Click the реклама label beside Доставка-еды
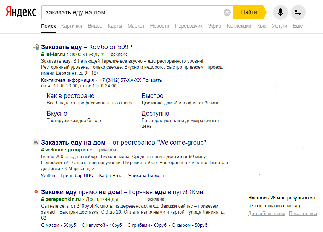Viewport: 323px width, 232px height. (156, 199)
